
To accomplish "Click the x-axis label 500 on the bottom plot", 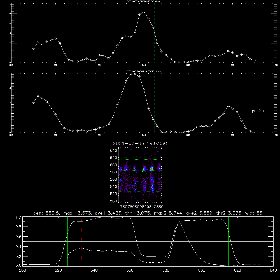I will pyautogui.click(x=22, y=270).
